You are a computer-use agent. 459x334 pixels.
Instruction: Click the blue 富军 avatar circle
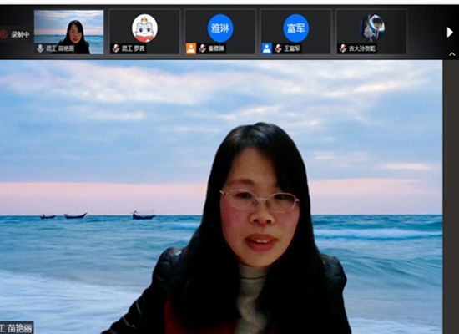click(x=296, y=28)
